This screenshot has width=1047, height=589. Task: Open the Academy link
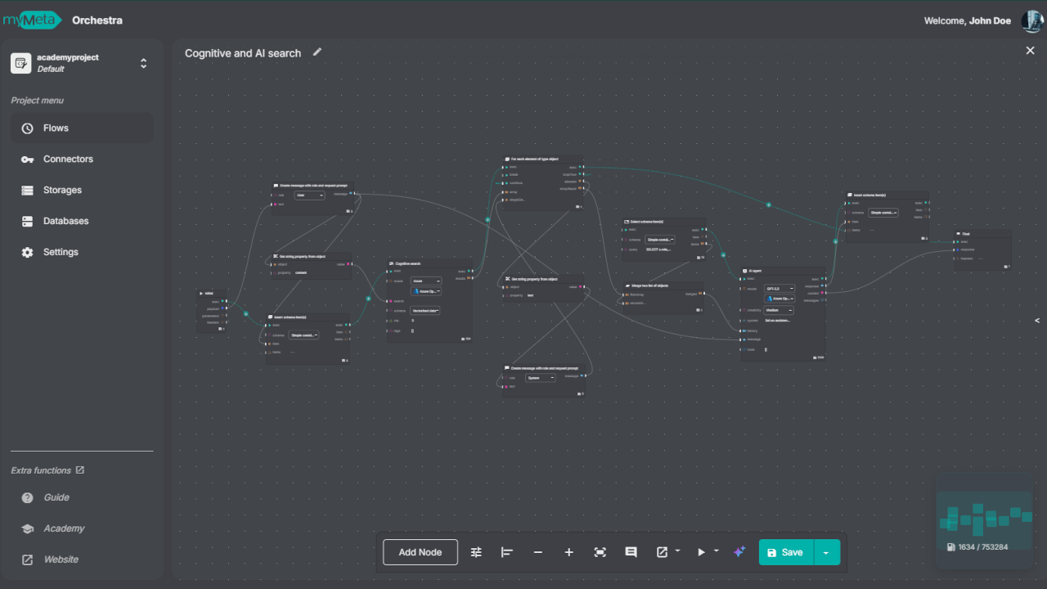[x=64, y=528]
